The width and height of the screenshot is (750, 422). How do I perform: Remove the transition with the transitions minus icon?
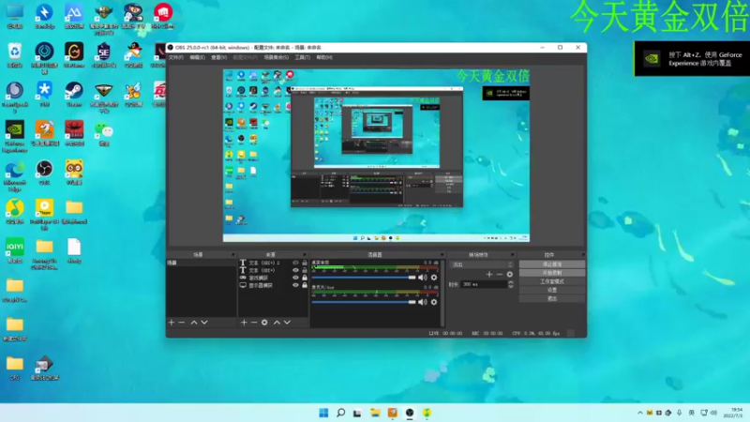point(500,274)
